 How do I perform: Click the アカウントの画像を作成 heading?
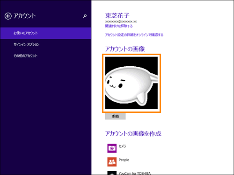click(133, 133)
